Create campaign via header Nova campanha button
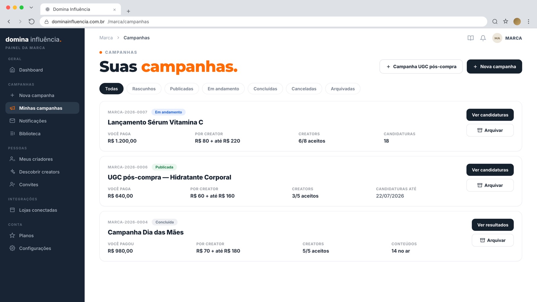 pos(494,66)
